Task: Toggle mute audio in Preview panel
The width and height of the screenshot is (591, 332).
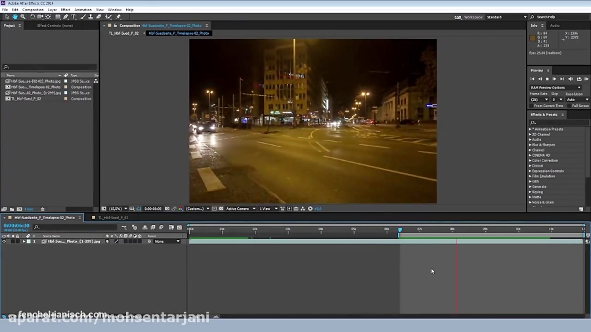Action: 571,79
